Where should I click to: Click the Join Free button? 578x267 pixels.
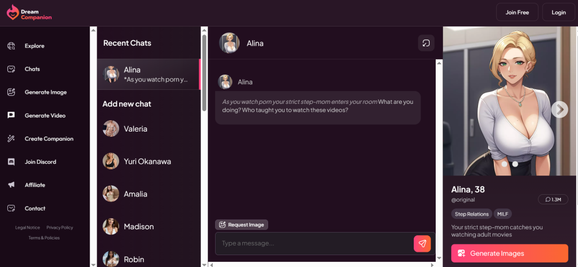click(517, 12)
